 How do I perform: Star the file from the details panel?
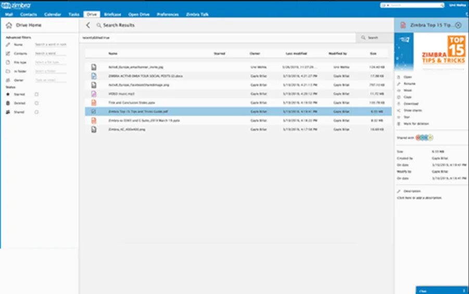coord(407,117)
